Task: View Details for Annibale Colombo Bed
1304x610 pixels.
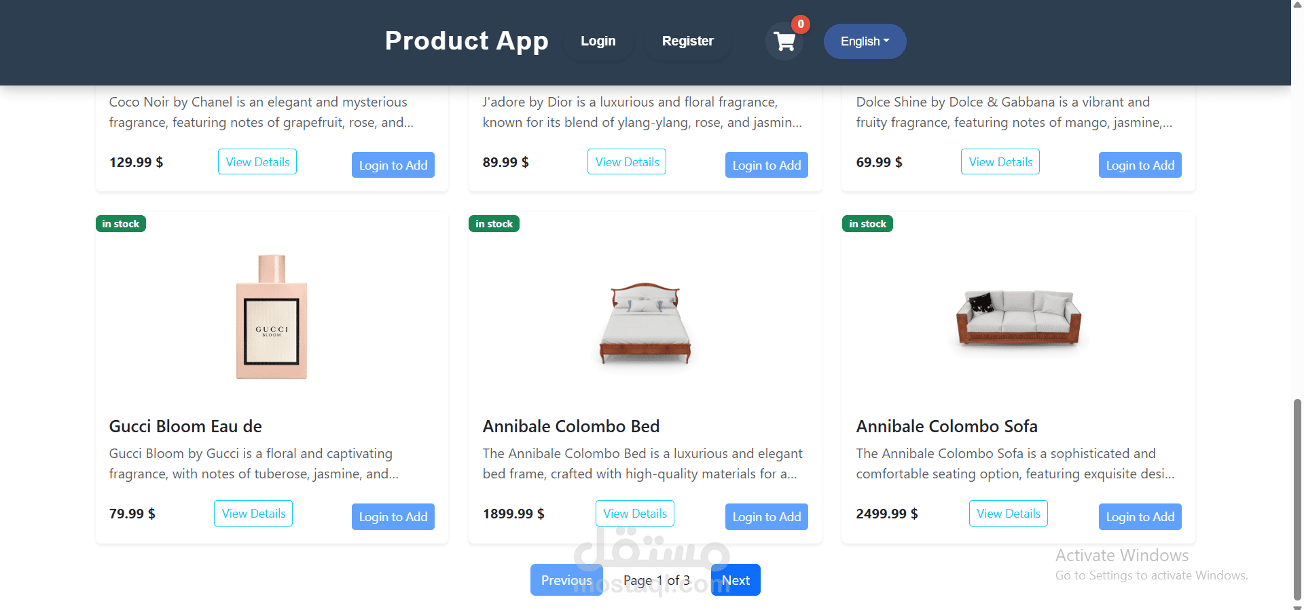Action: click(x=634, y=514)
